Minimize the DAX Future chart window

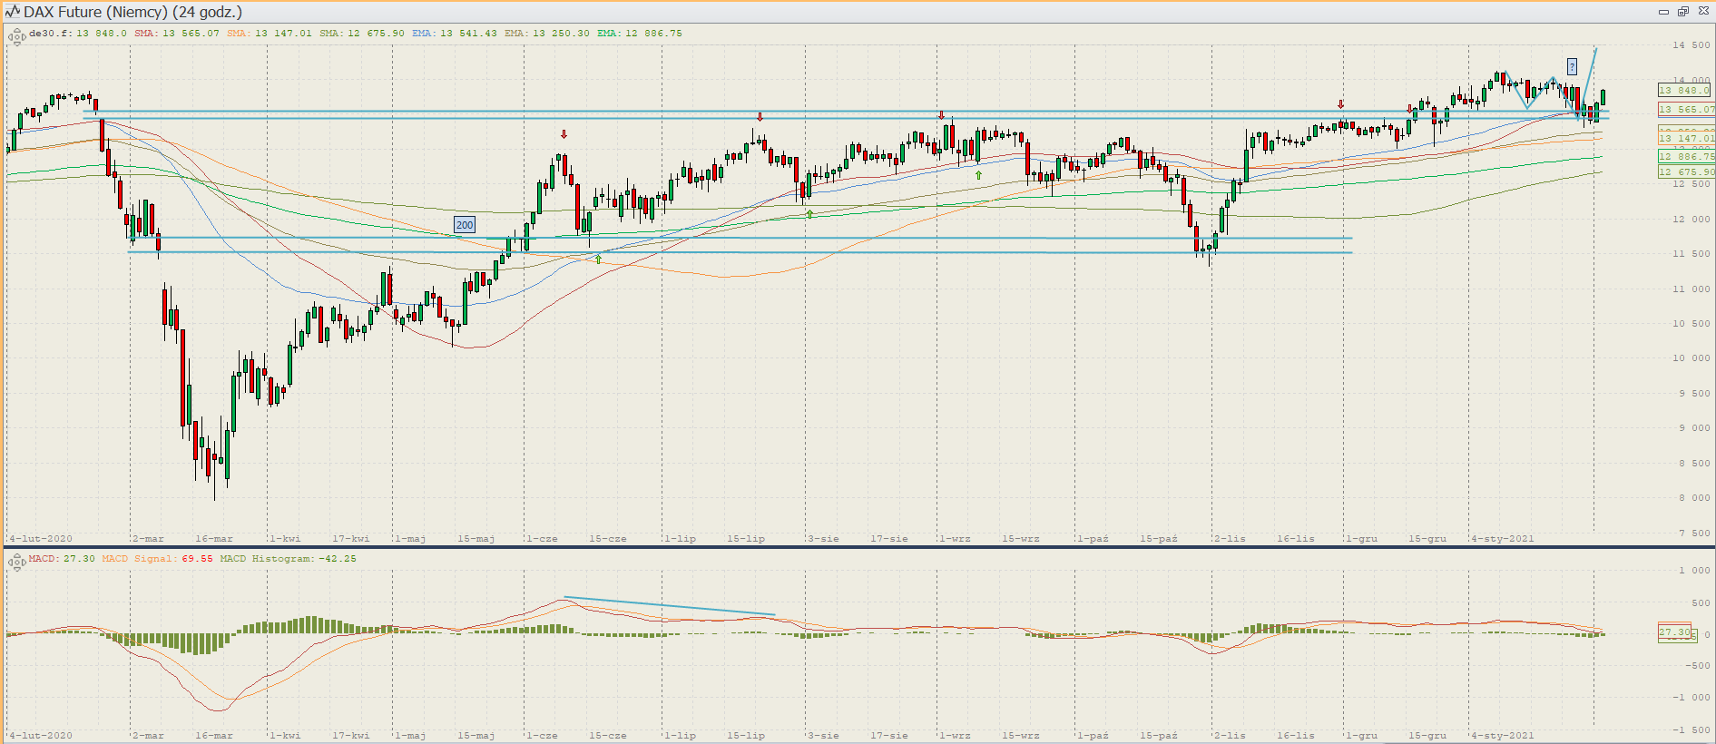(x=1663, y=12)
